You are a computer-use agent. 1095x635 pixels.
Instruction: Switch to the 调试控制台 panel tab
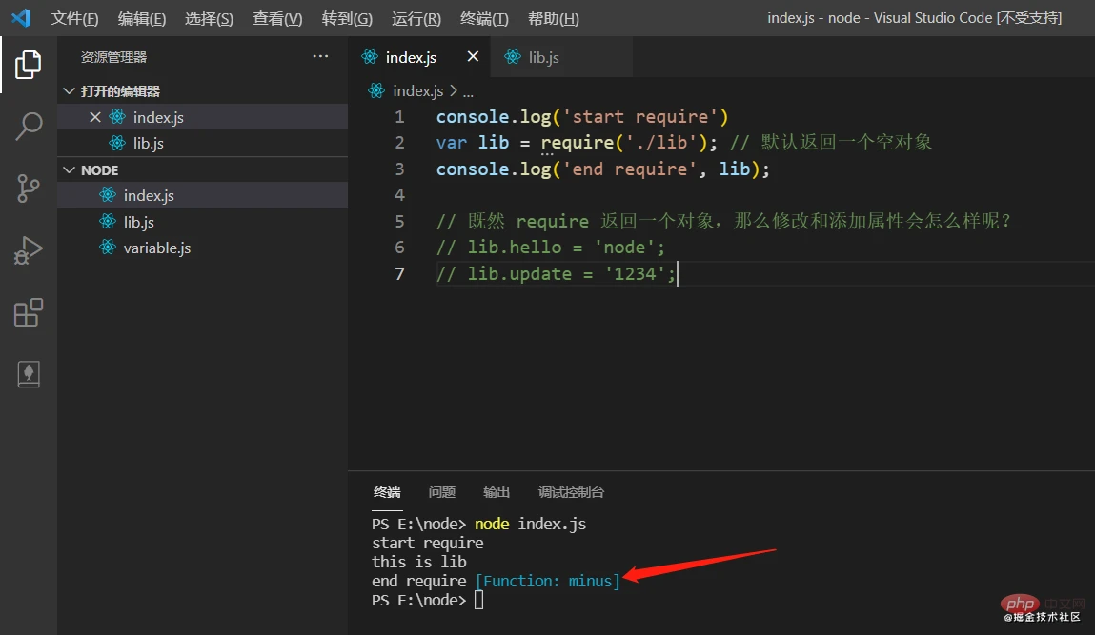coord(571,492)
